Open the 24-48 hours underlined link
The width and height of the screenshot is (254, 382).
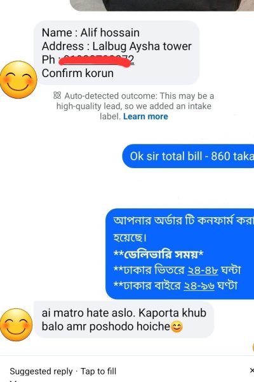pyautogui.click(x=203, y=270)
